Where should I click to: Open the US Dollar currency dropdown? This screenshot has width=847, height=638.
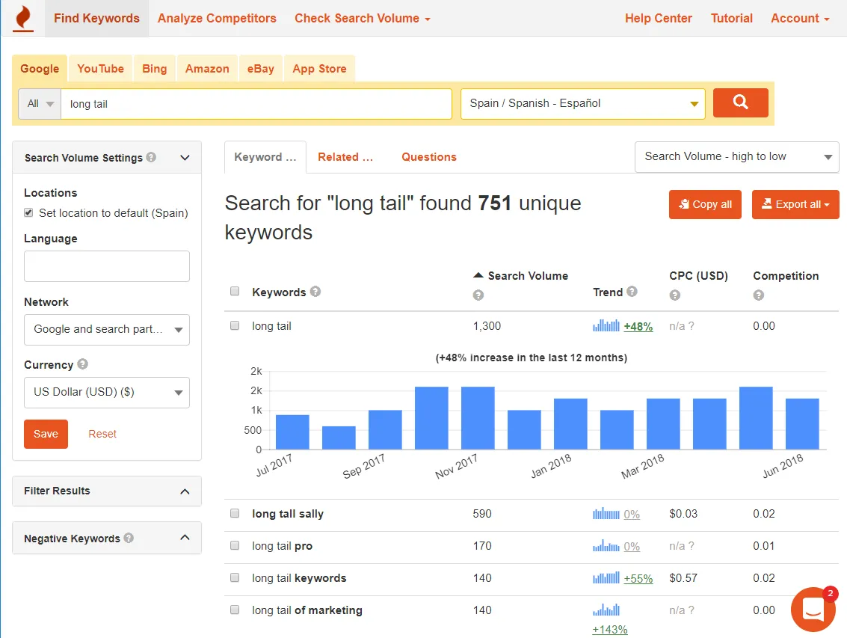(107, 392)
